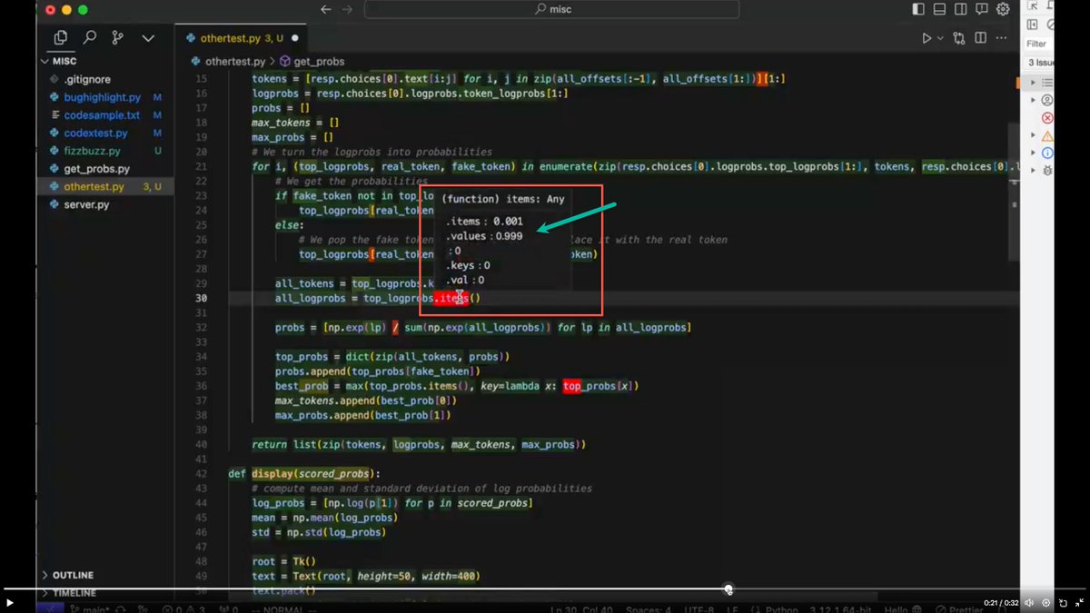The image size is (1090, 613).
Task: Split the editor to the right
Action: tap(980, 38)
